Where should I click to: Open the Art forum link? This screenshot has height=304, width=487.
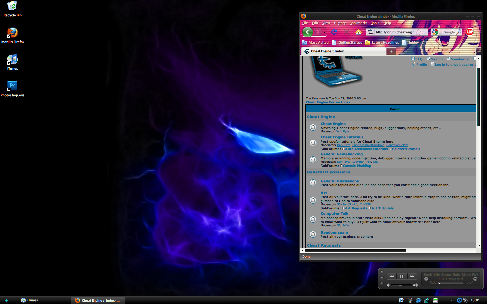(x=324, y=193)
